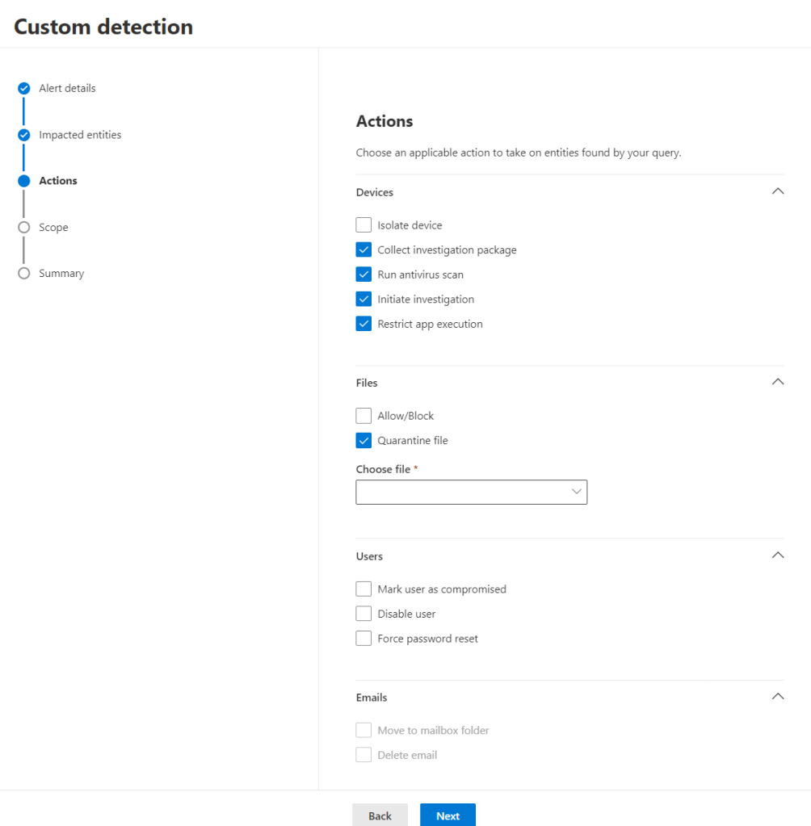The height and width of the screenshot is (826, 811).
Task: Uncheck the Quarantine file checkbox
Action: 363,441
